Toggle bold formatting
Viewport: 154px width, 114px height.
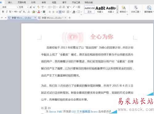click(3, 12)
